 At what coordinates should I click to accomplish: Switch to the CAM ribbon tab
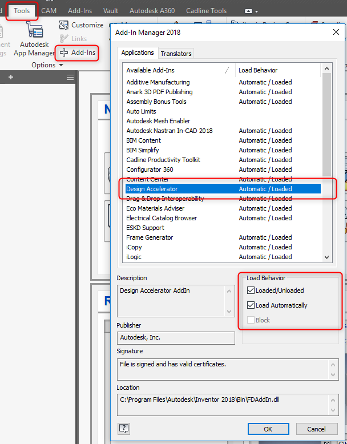click(49, 11)
